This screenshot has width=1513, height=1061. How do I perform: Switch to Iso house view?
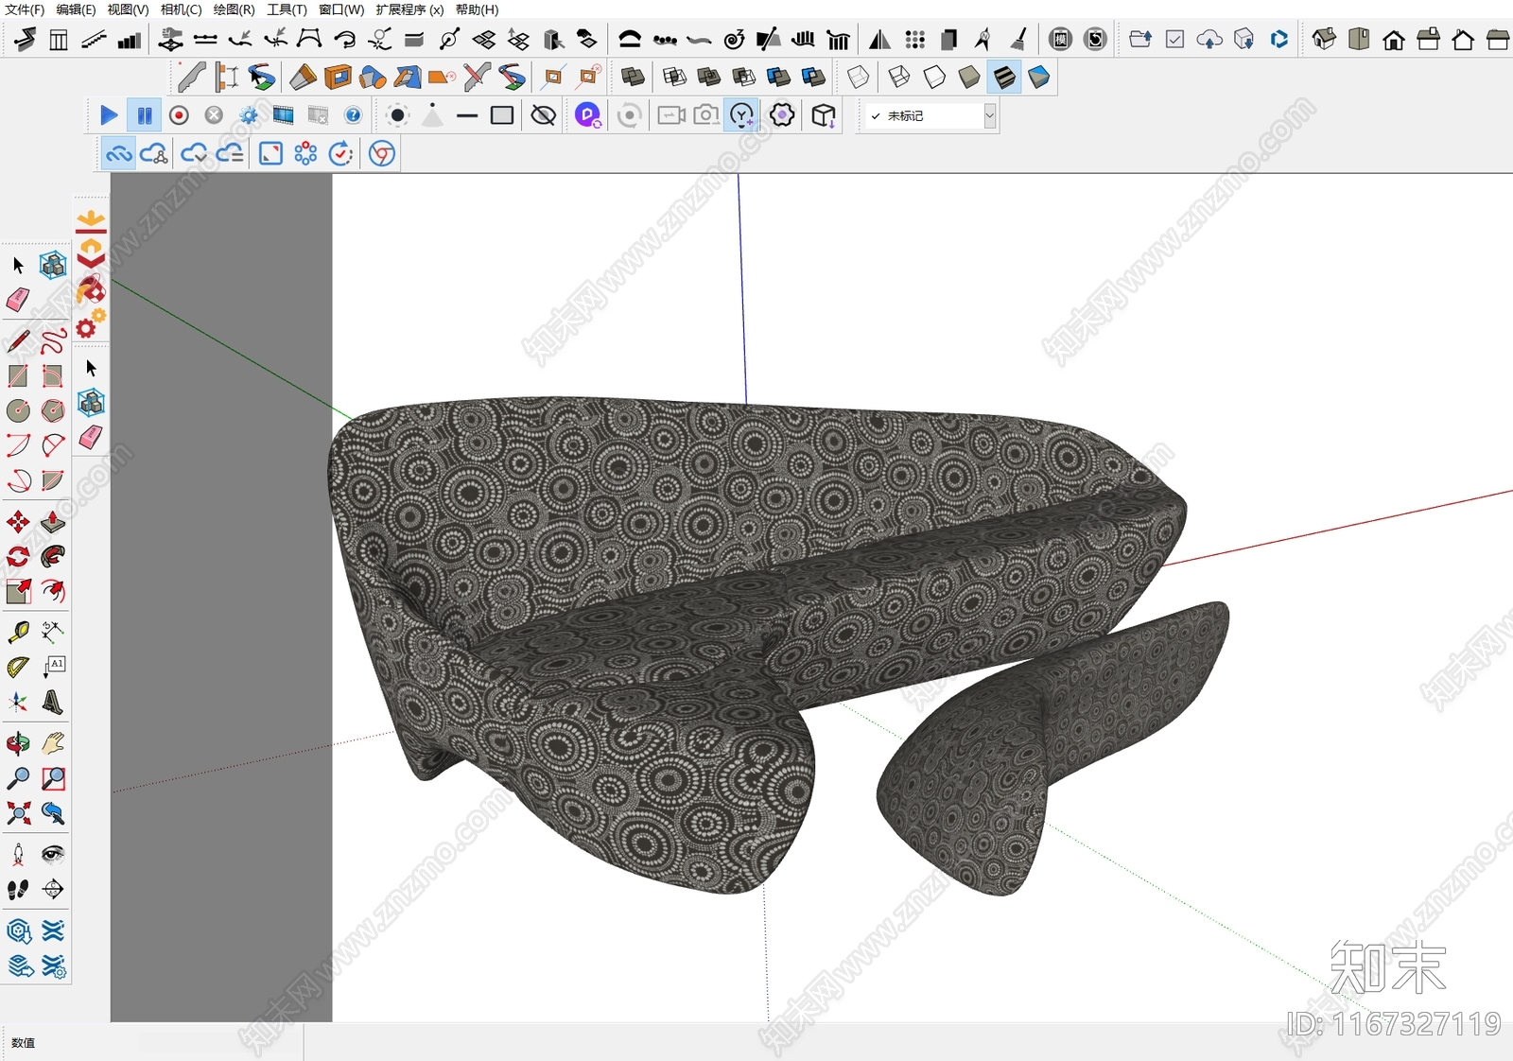[1325, 40]
